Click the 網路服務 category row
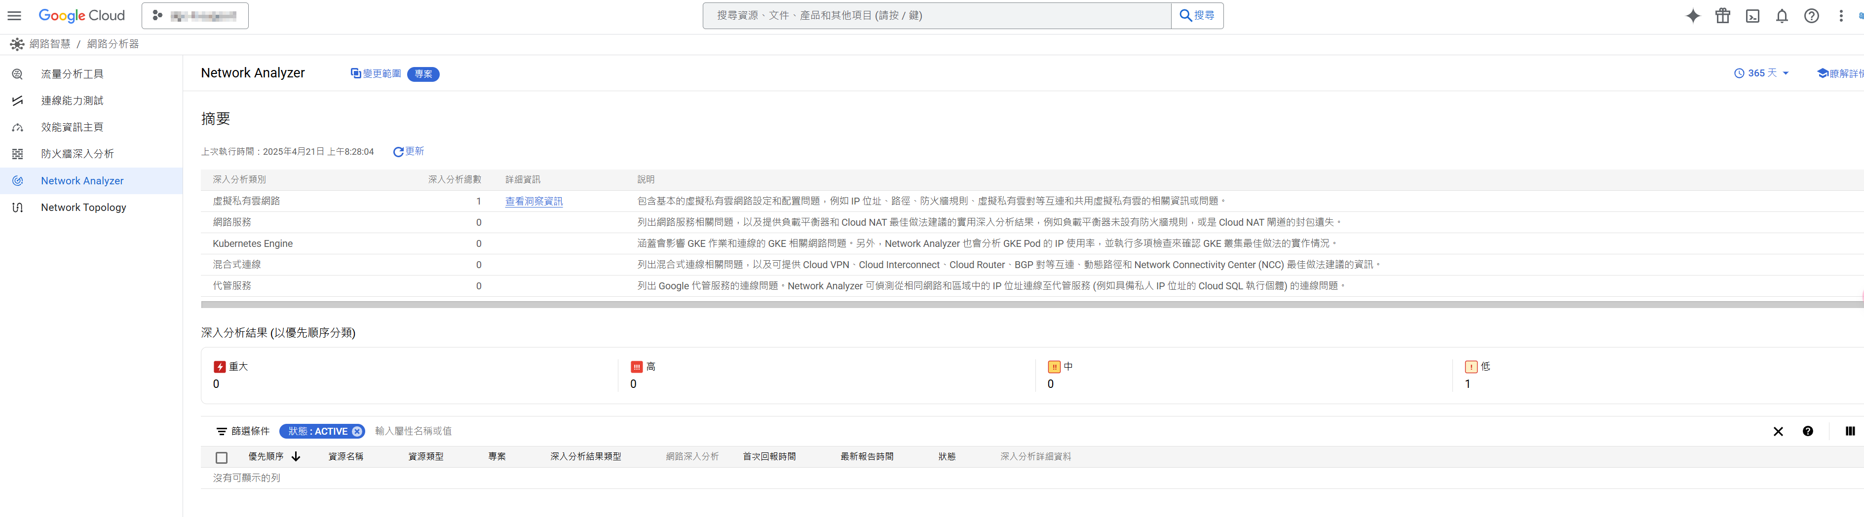1864x517 pixels. pos(1032,222)
